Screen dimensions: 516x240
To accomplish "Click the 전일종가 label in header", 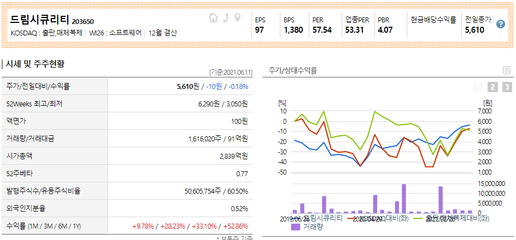I will tap(478, 20).
